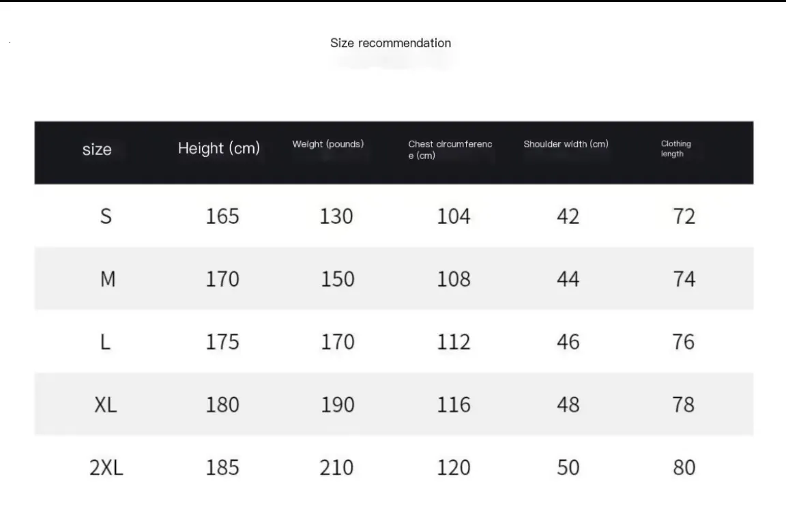The height and width of the screenshot is (529, 786).
Task: Select the M size row label
Action: pos(108,279)
